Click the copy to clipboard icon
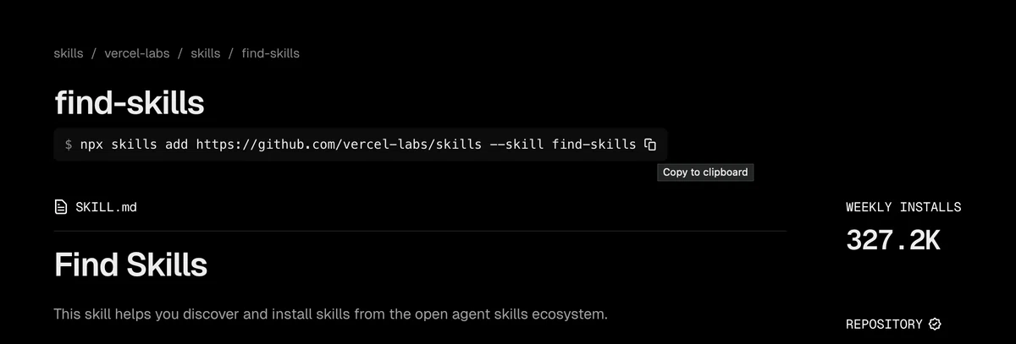This screenshot has width=1016, height=344. [x=650, y=145]
